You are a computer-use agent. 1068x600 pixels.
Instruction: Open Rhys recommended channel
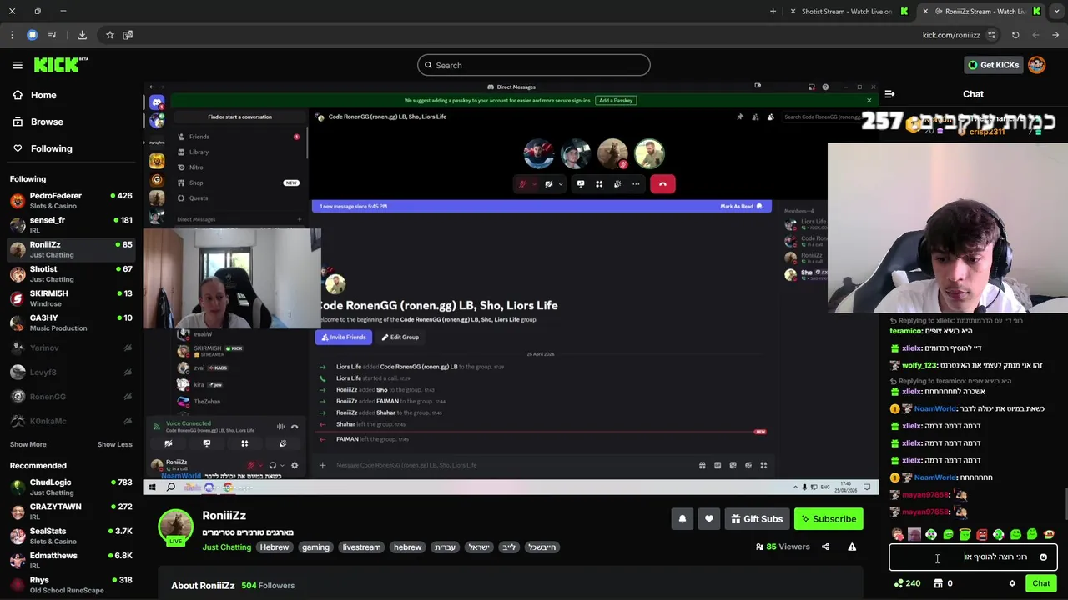(71, 585)
